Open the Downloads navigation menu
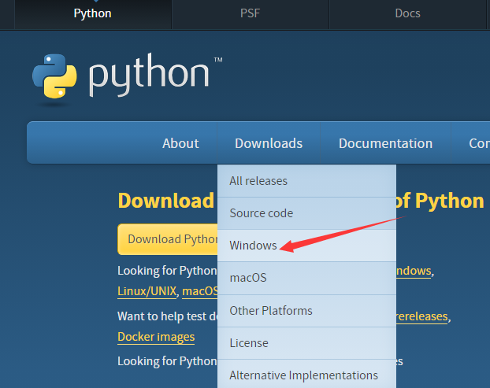 pyautogui.click(x=269, y=143)
